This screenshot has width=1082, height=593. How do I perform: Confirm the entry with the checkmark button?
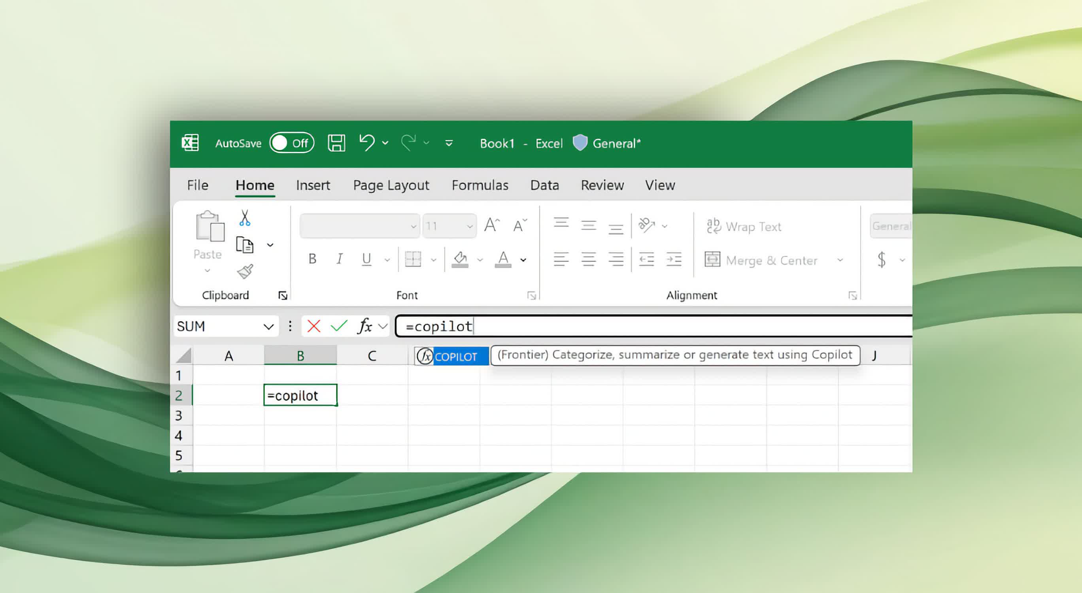point(338,326)
